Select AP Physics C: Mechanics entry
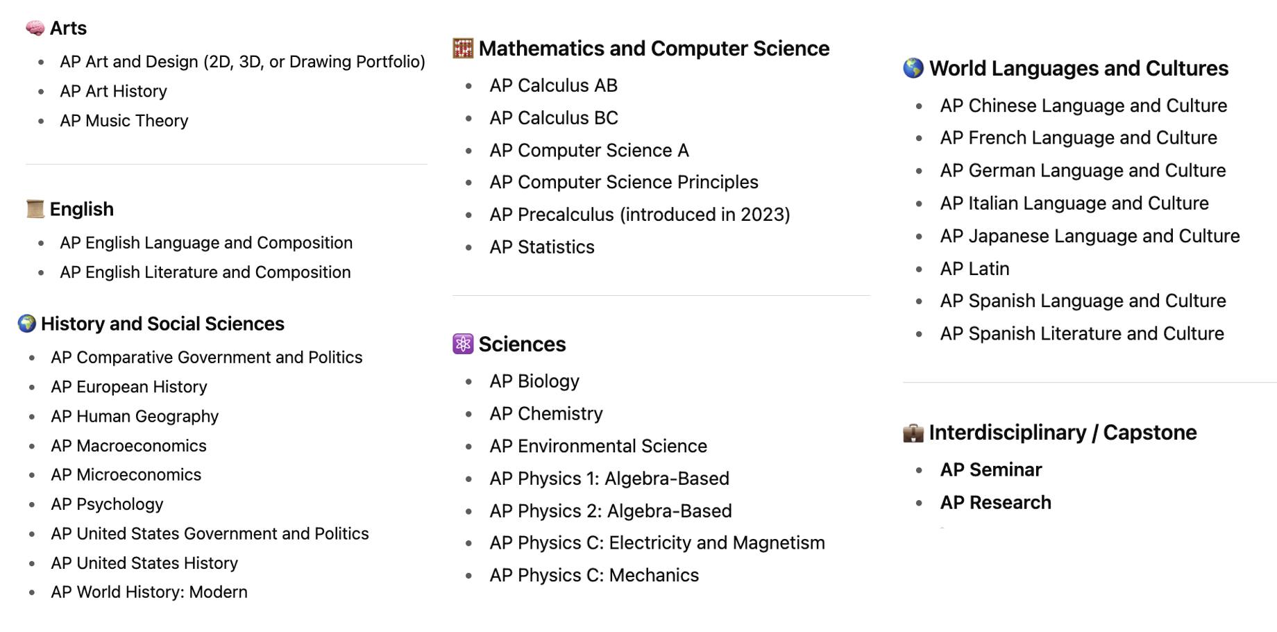Screen dimensions: 1277x632 point(593,576)
